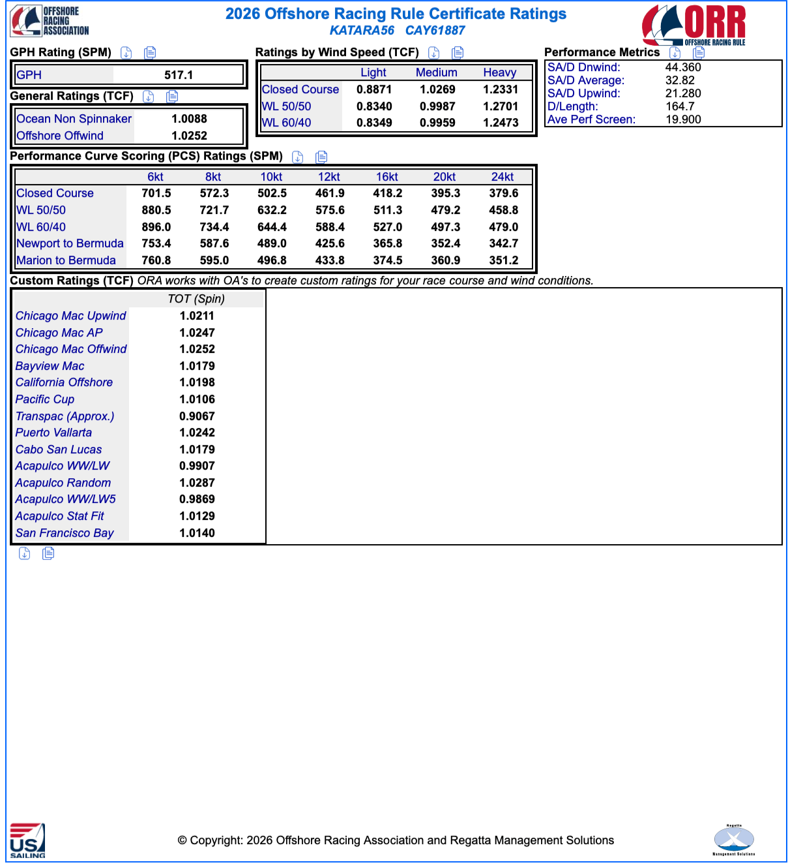The height and width of the screenshot is (867, 788).
Task: Download the Ratings by Wind Speed data
Action: (x=434, y=53)
